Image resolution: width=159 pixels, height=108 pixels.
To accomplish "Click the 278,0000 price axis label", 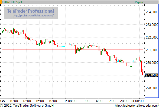I will pos(152,88).
